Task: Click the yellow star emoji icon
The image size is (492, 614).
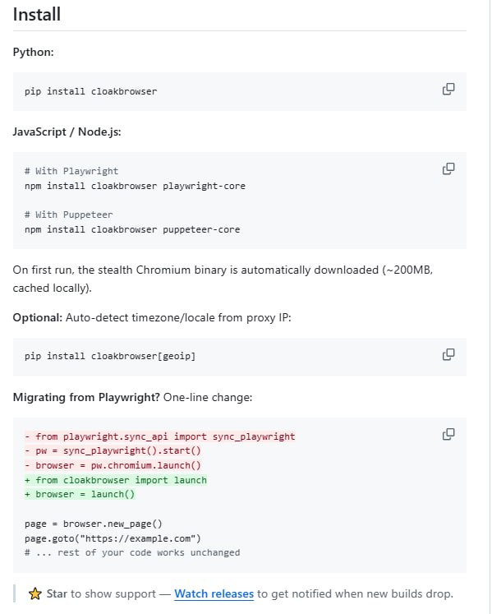Action: tap(34, 593)
